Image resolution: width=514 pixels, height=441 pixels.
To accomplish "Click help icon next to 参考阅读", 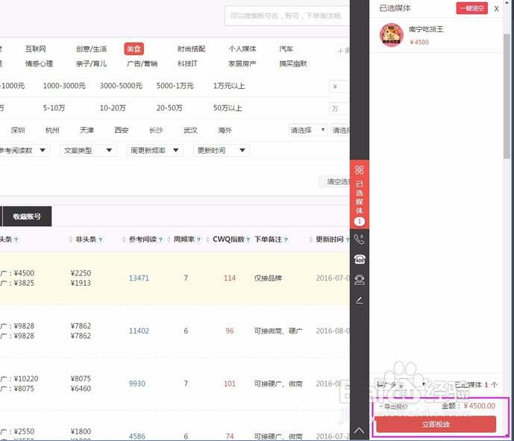I will 160,240.
